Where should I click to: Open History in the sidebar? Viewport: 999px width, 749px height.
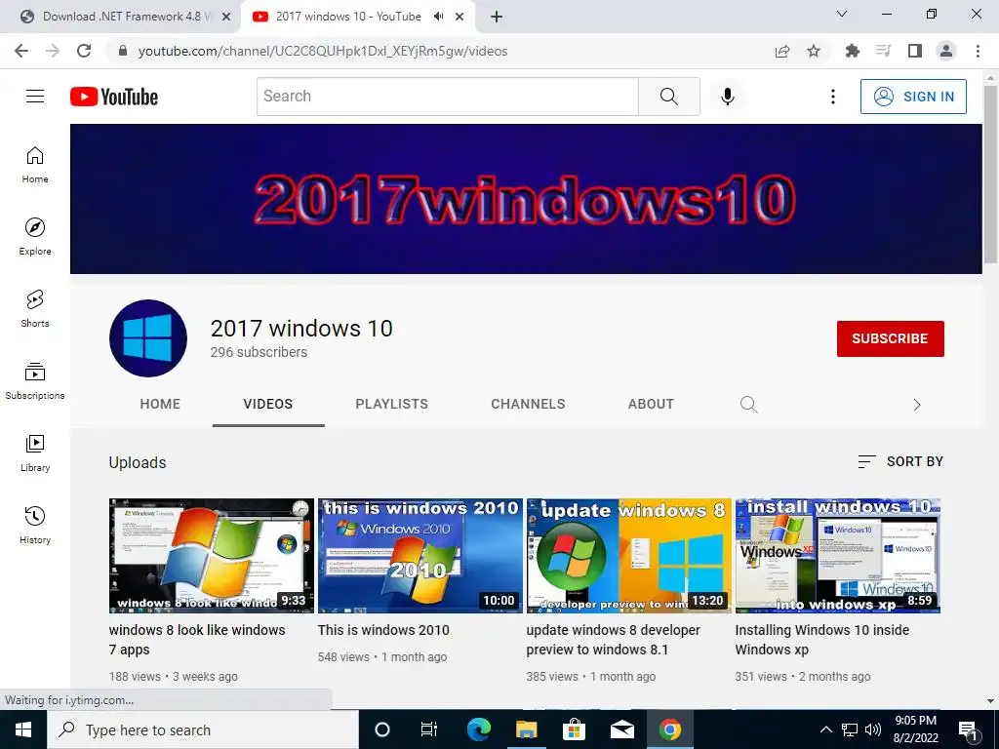pyautogui.click(x=35, y=524)
